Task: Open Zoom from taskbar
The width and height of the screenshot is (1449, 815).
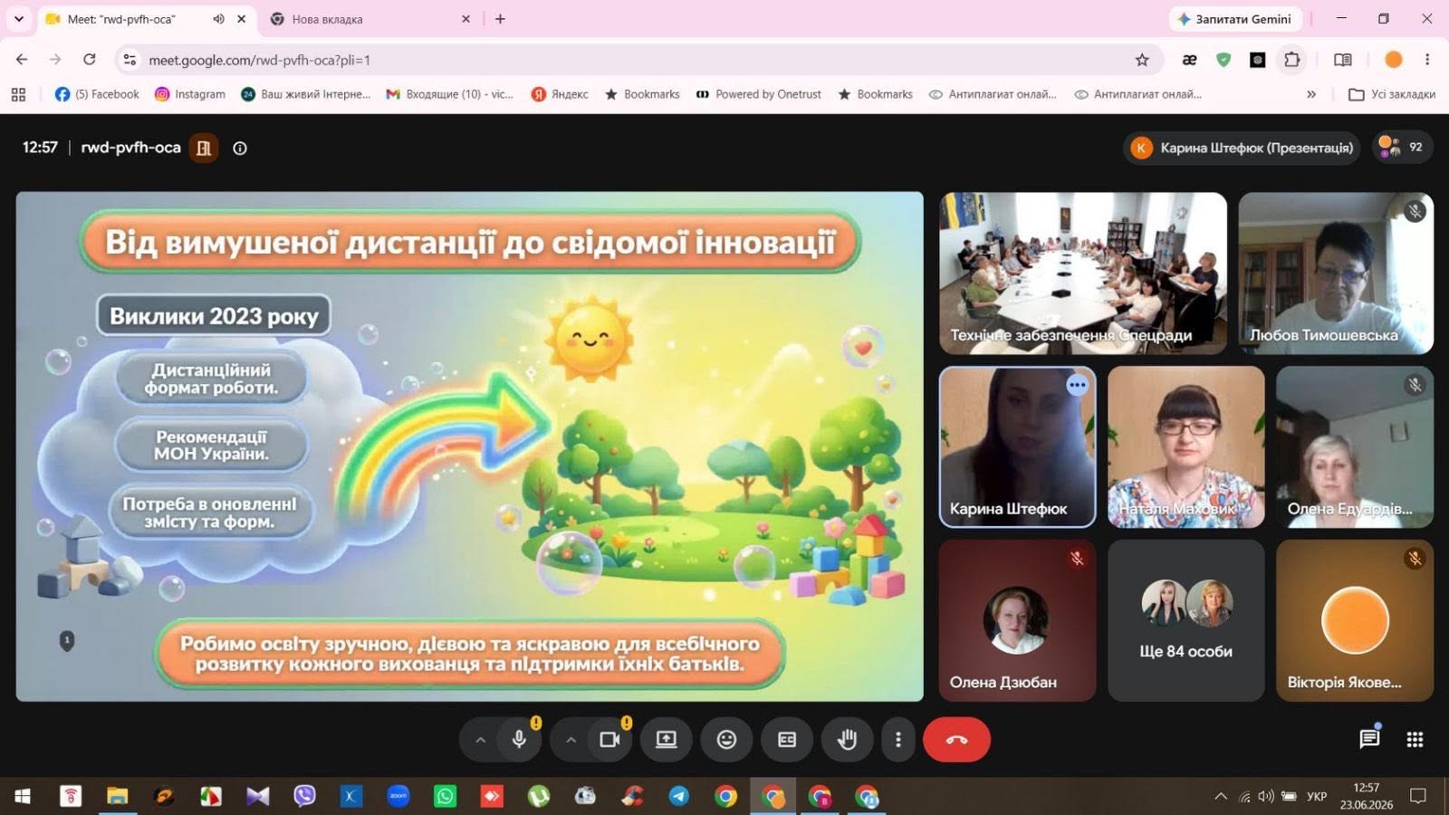Action: click(x=398, y=796)
